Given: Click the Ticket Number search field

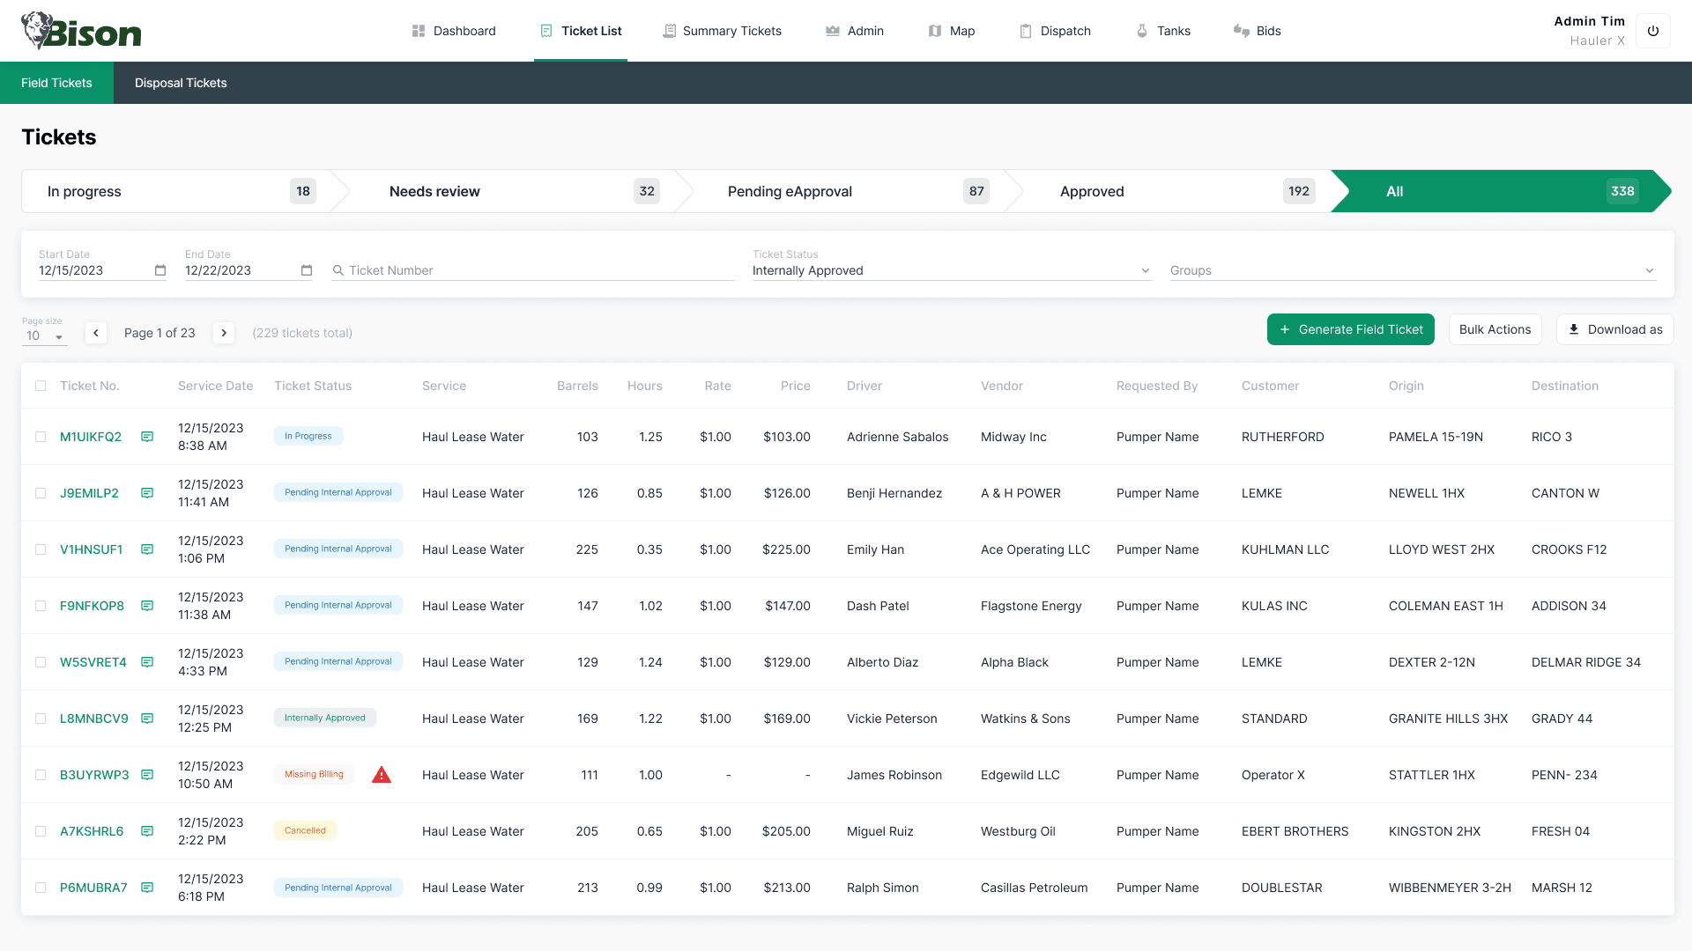Looking at the screenshot, I should click(x=533, y=270).
